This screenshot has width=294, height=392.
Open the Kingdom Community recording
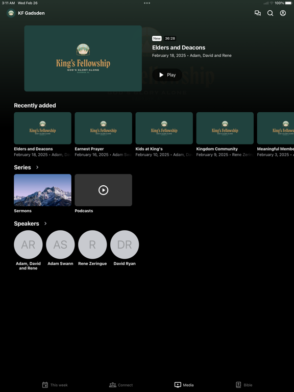pos(225,128)
